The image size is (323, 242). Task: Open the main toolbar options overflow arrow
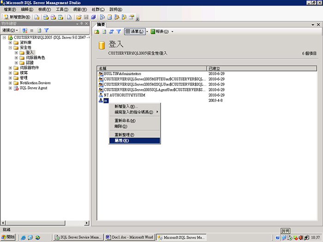pyautogui.click(x=138, y=18)
